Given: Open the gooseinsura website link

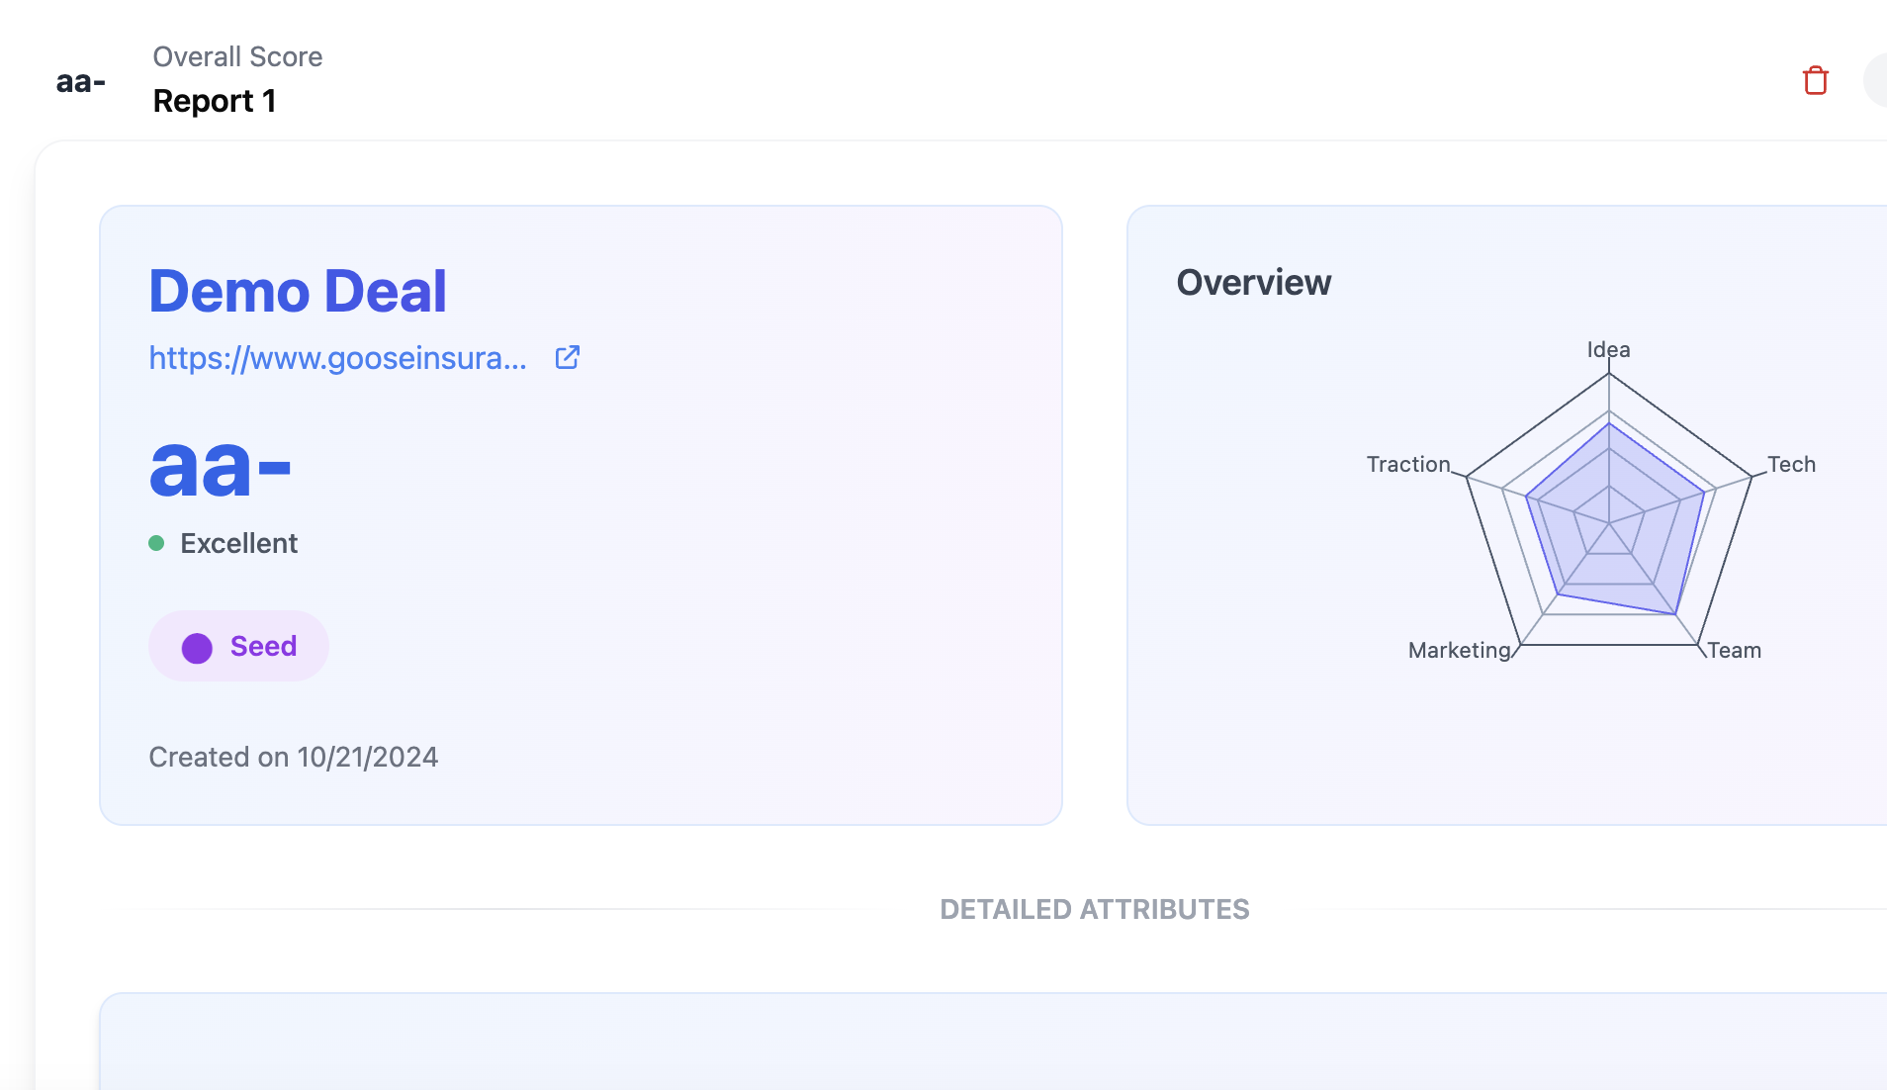Looking at the screenshot, I should [x=337, y=358].
